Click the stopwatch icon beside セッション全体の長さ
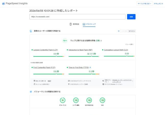This screenshot has width=165, height=115. [x=34, y=84]
